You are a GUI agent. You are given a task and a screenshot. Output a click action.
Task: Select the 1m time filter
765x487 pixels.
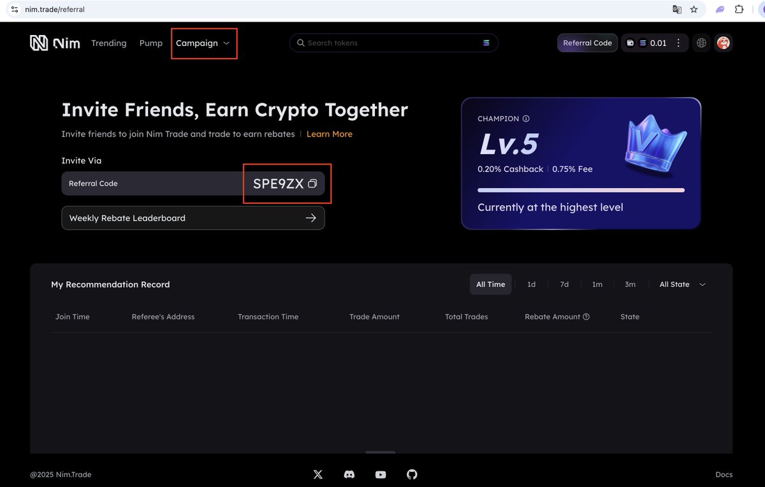tap(597, 284)
